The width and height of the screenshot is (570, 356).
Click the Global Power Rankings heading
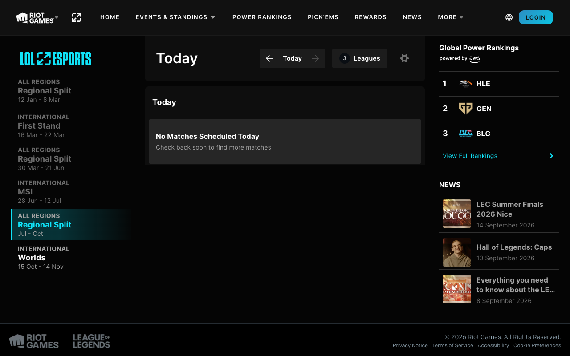coord(479,48)
